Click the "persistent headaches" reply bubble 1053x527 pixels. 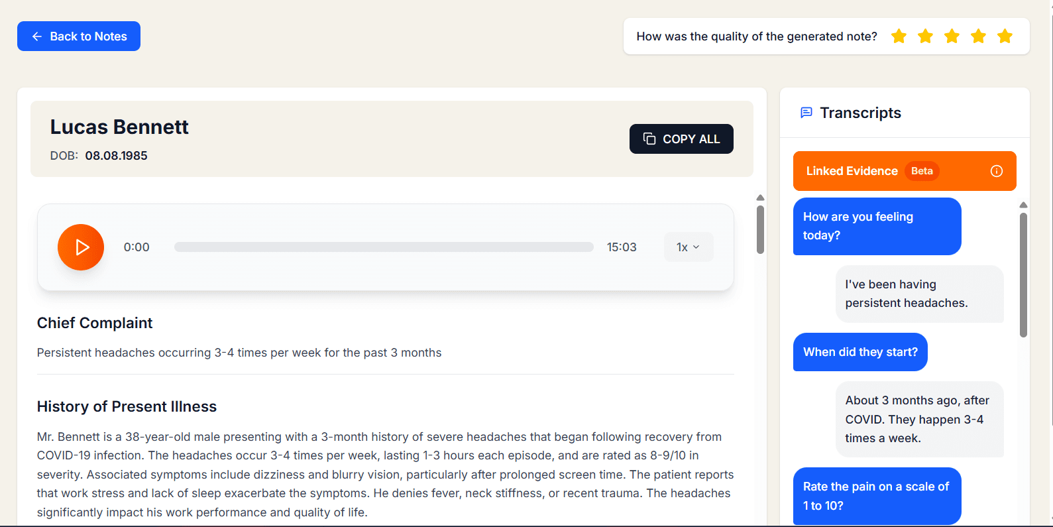pos(919,294)
